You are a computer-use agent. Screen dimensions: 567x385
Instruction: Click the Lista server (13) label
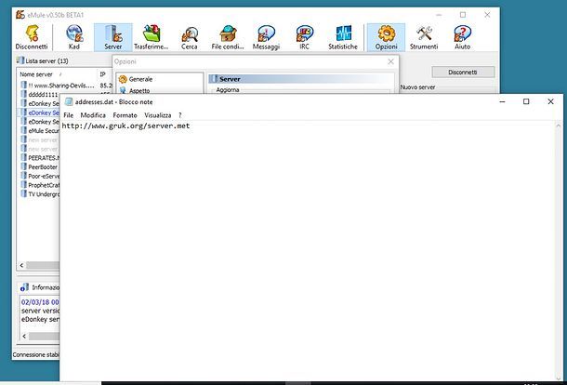pyautogui.click(x=47, y=60)
